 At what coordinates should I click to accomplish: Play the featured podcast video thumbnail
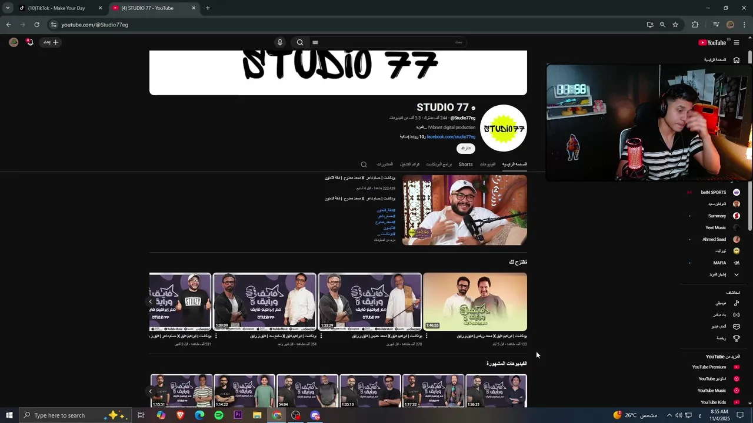coord(465,210)
